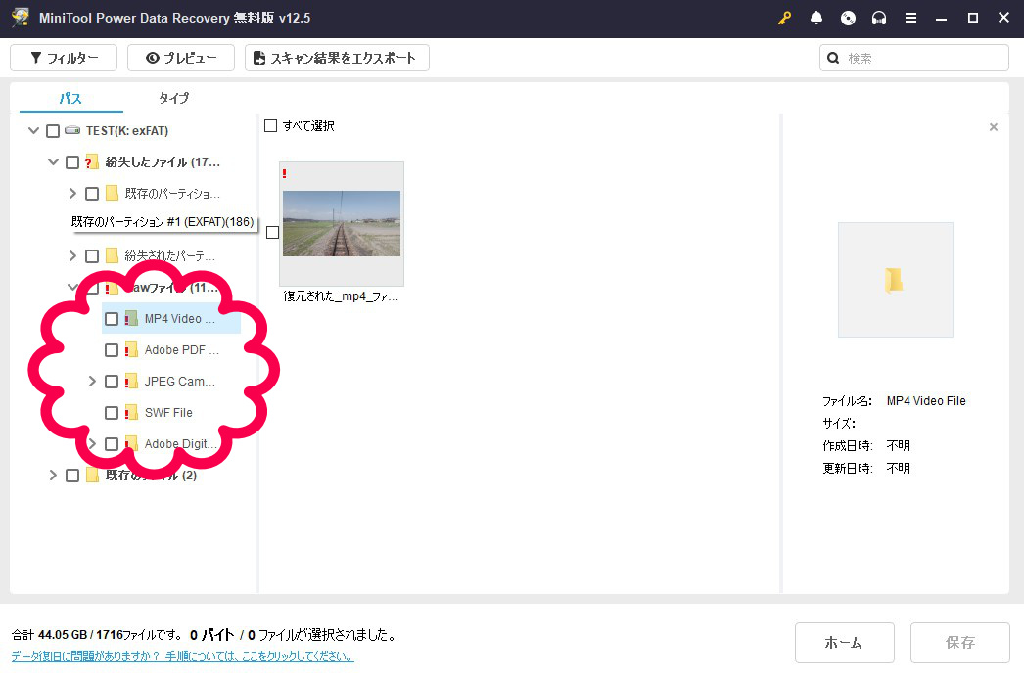Click the 紛失したファイル folder icon
Viewport: 1024px width, 681px height.
click(x=91, y=161)
